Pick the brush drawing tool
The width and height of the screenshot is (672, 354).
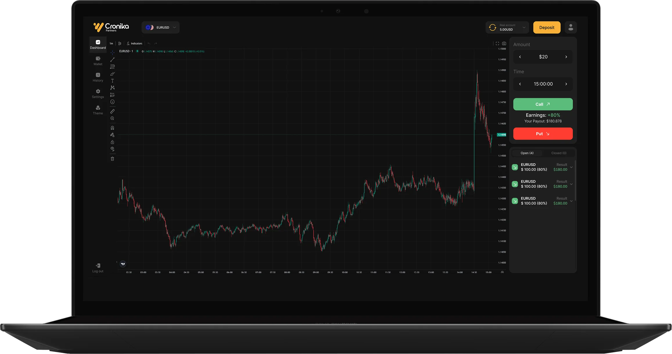point(112,74)
